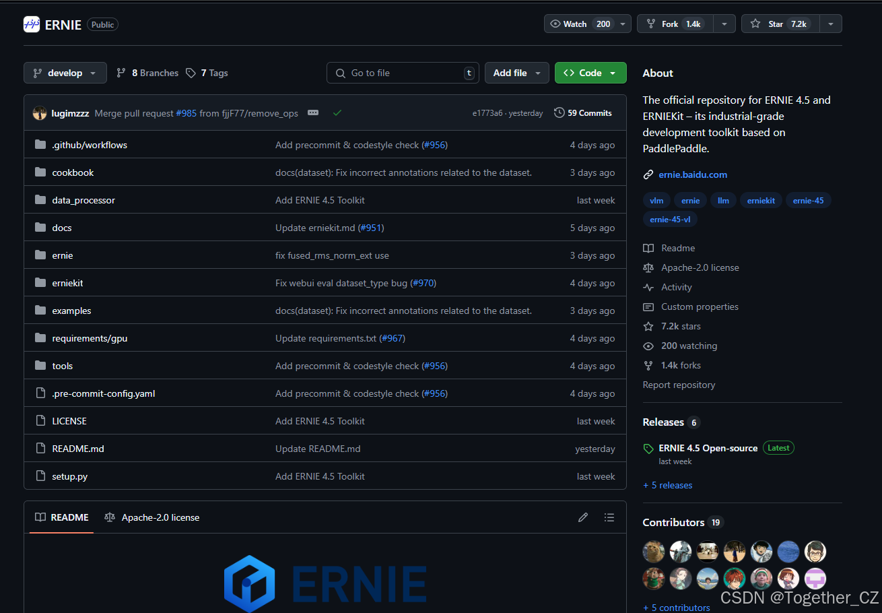Image resolution: width=882 pixels, height=613 pixels.
Task: Open the examples folder
Action: tap(71, 311)
